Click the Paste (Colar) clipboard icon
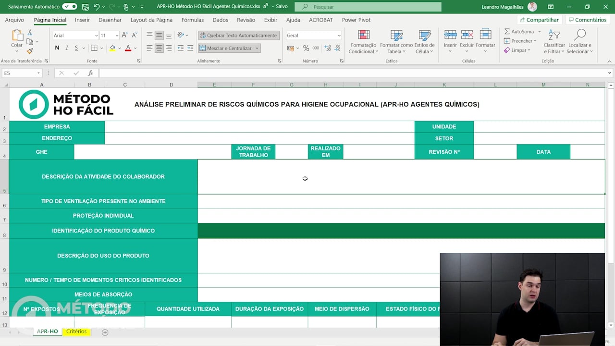615x346 pixels. [17, 35]
